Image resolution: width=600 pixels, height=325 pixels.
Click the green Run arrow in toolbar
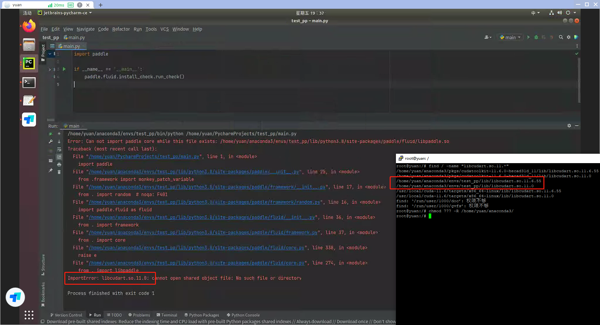click(x=528, y=37)
